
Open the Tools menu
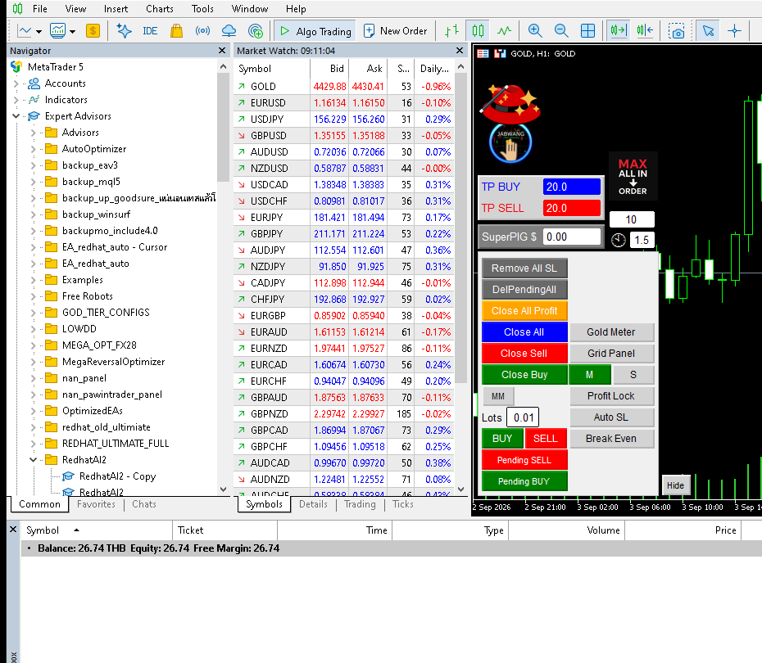tap(202, 9)
